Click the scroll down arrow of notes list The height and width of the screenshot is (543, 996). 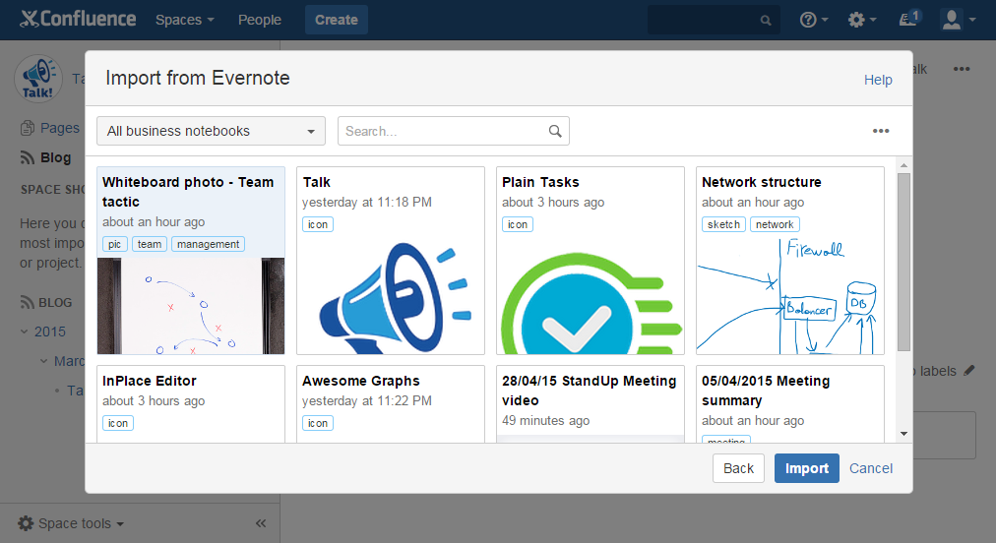pos(903,433)
